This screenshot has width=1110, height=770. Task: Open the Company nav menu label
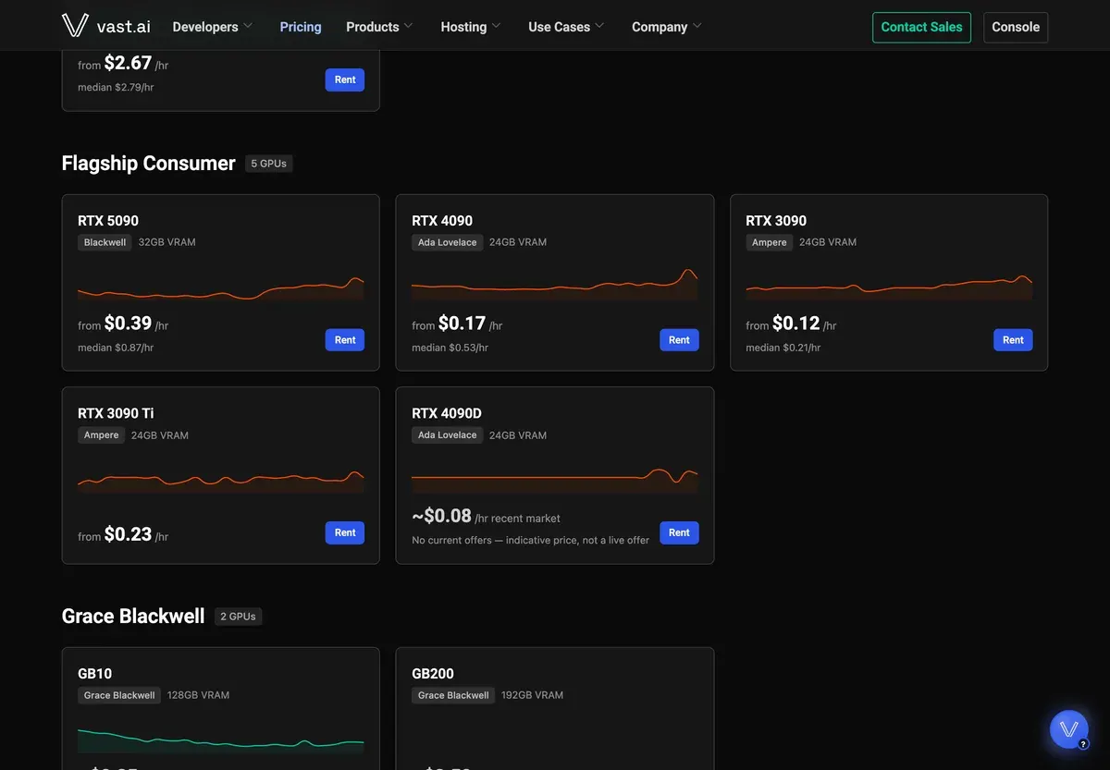coord(660,27)
